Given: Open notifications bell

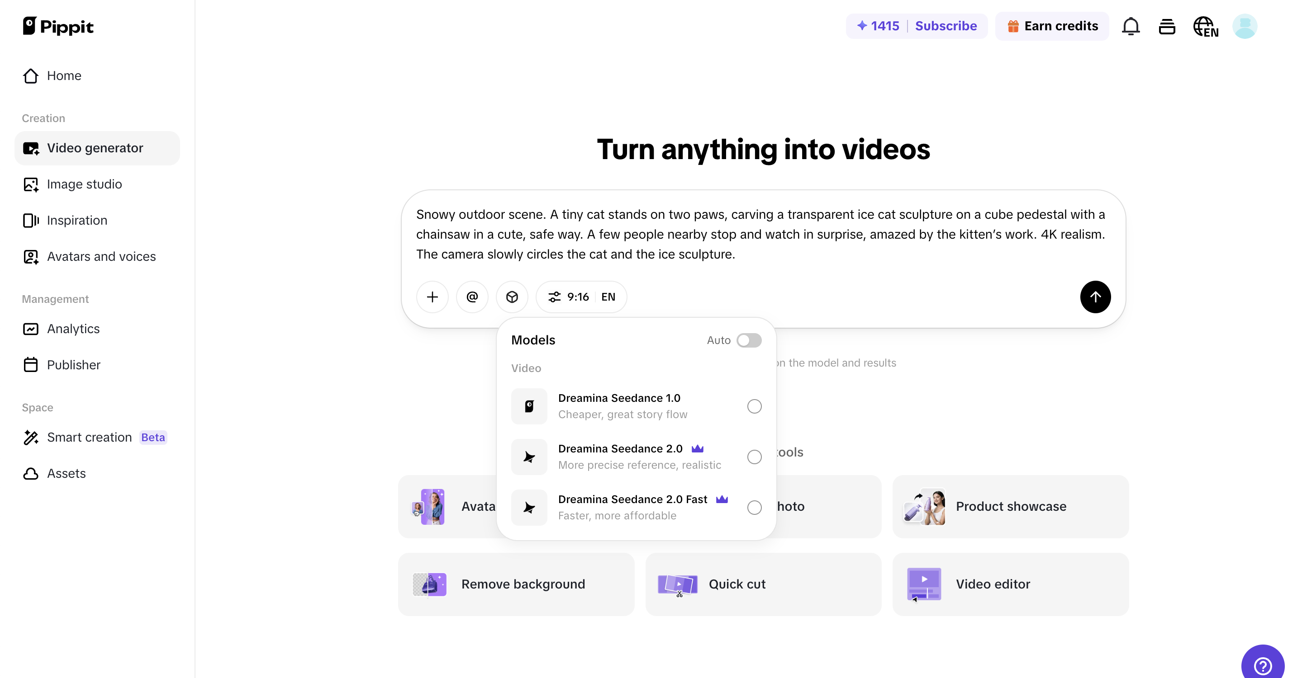Looking at the screenshot, I should [x=1131, y=26].
